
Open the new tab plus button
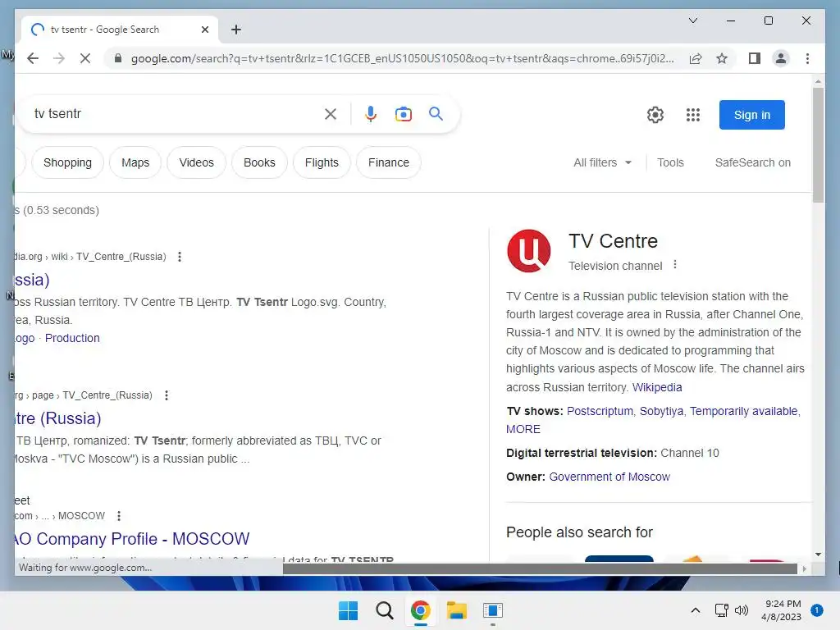tap(236, 30)
